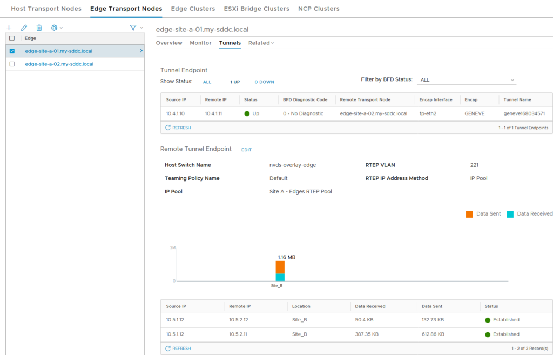Click remote IP 10.4.1.11 cell
Viewport: 553px width, 355px height.
(x=213, y=113)
